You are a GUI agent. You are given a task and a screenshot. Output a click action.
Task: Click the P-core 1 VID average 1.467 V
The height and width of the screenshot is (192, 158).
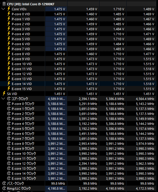[149, 19]
